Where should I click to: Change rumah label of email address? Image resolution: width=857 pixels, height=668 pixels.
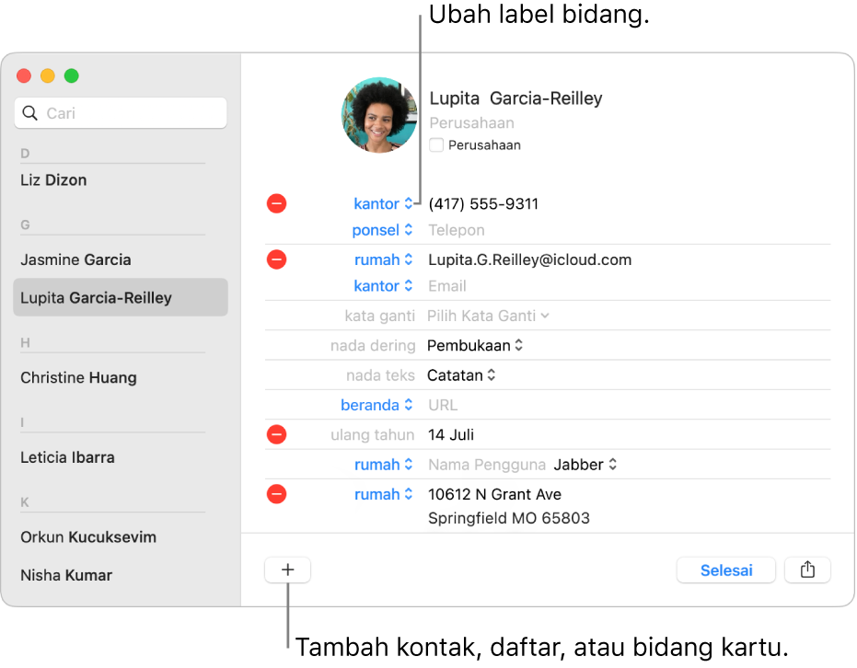point(383,259)
